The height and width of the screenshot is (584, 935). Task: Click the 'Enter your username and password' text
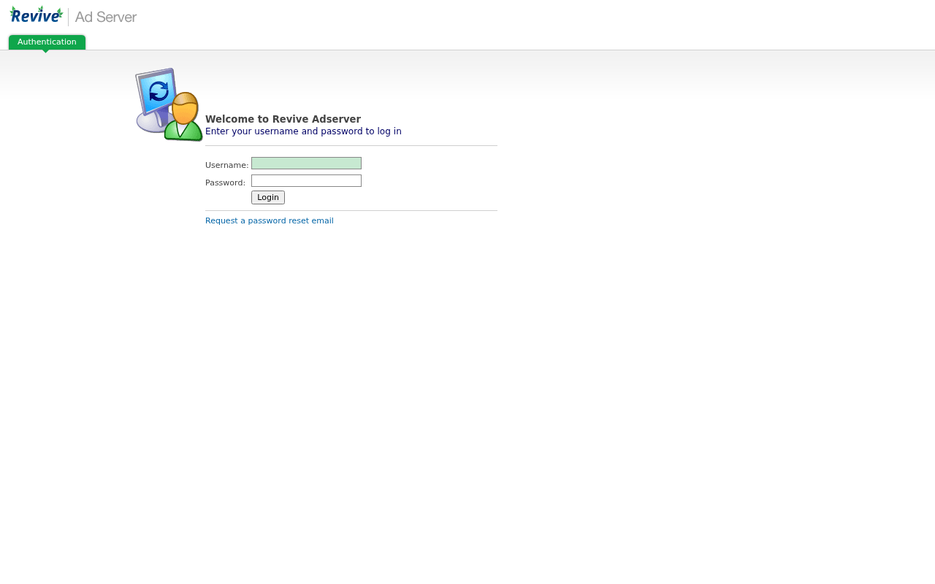(x=303, y=131)
